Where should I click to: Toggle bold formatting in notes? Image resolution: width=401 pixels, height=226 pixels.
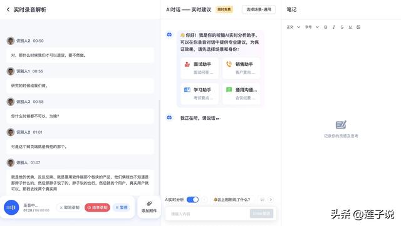(x=326, y=27)
